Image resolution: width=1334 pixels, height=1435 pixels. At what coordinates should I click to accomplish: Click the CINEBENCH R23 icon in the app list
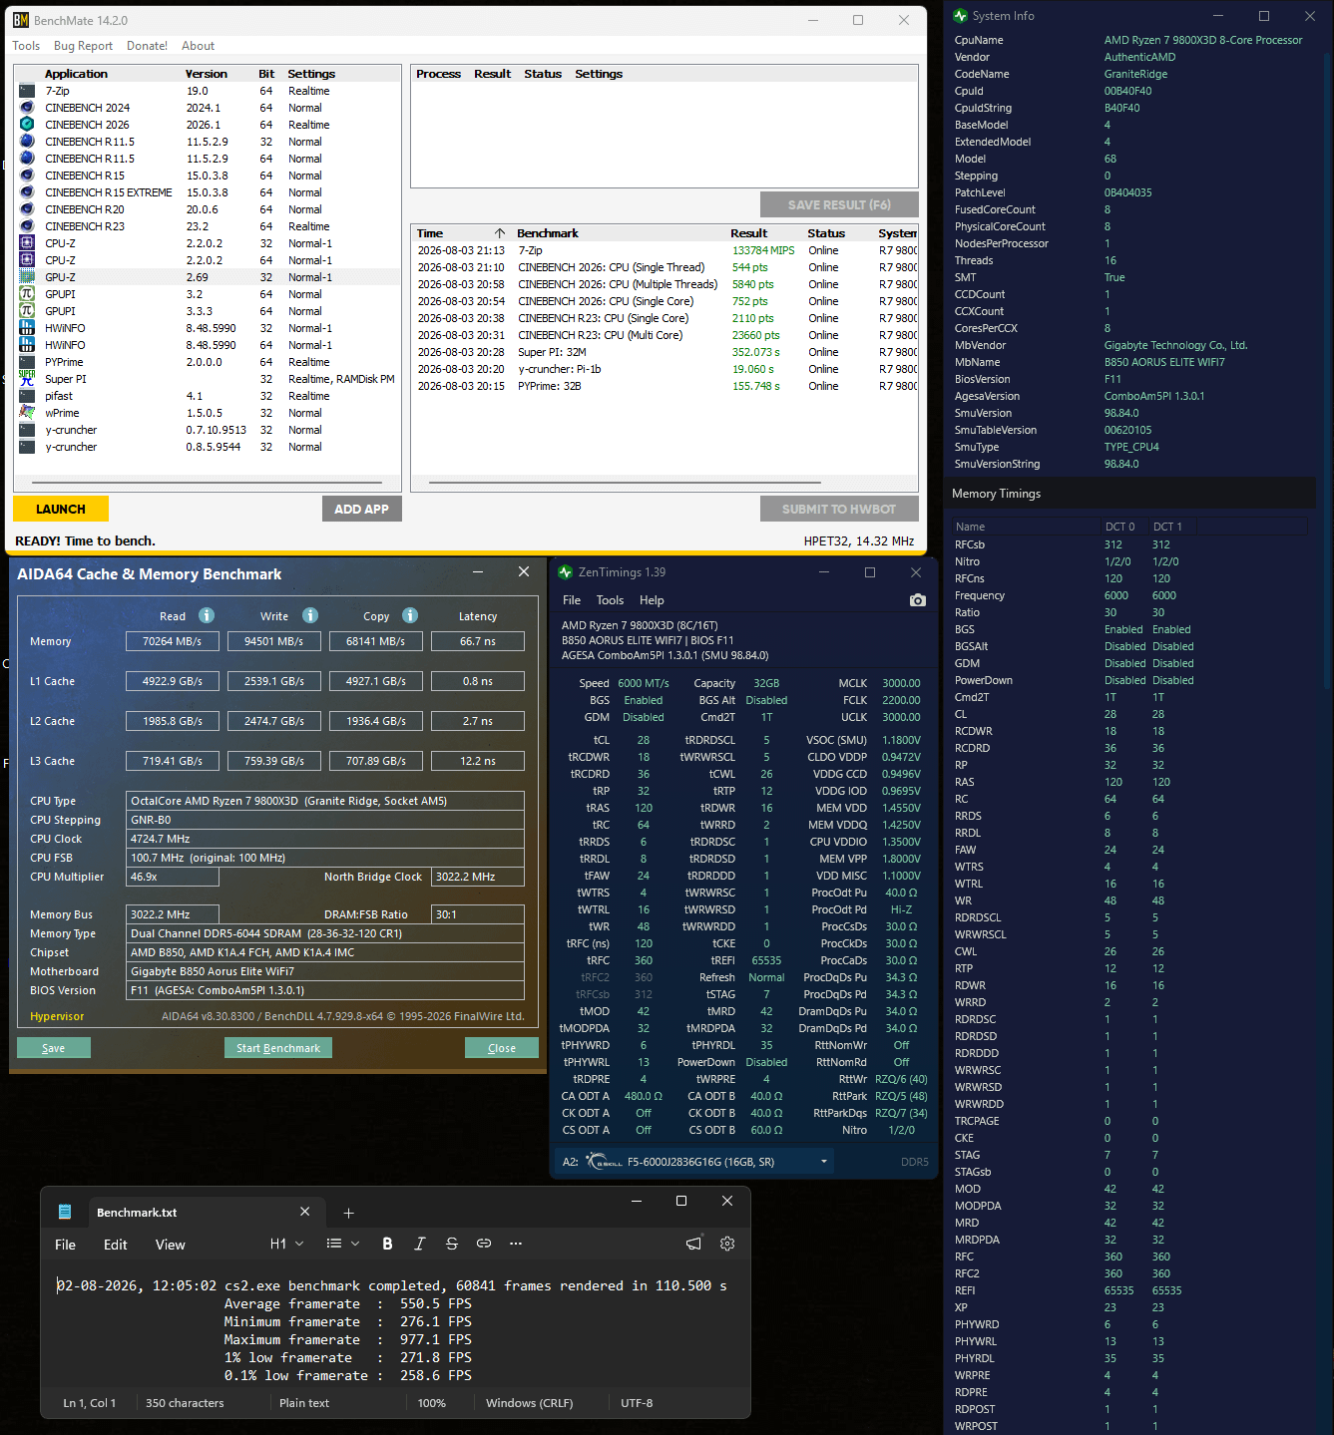pyautogui.click(x=27, y=226)
